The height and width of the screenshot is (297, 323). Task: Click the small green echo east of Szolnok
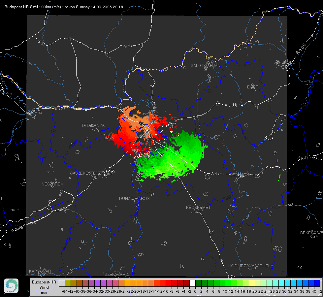click(279, 178)
